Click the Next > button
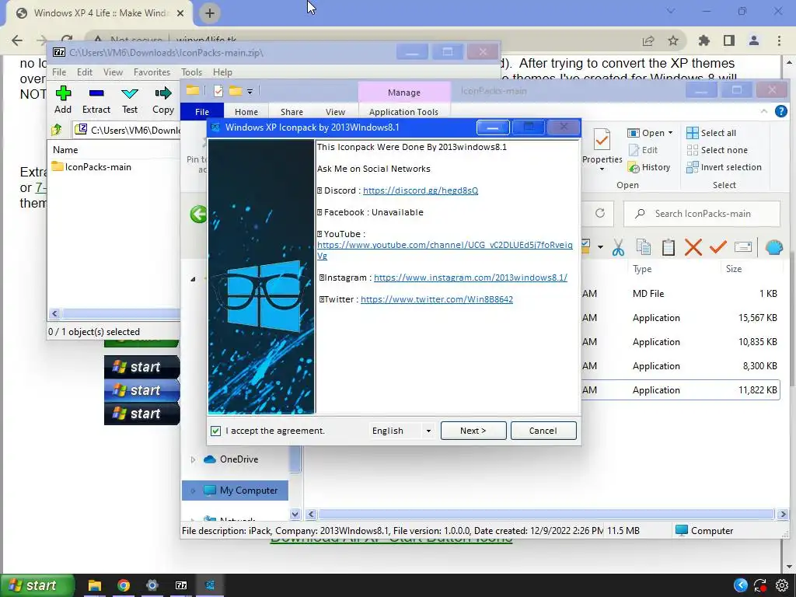 point(473,431)
